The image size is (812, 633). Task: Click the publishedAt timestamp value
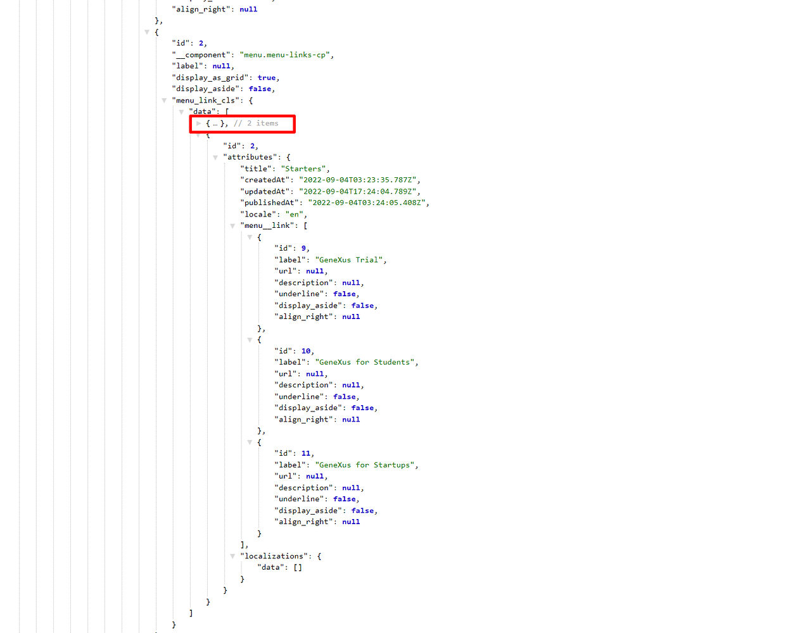point(367,203)
